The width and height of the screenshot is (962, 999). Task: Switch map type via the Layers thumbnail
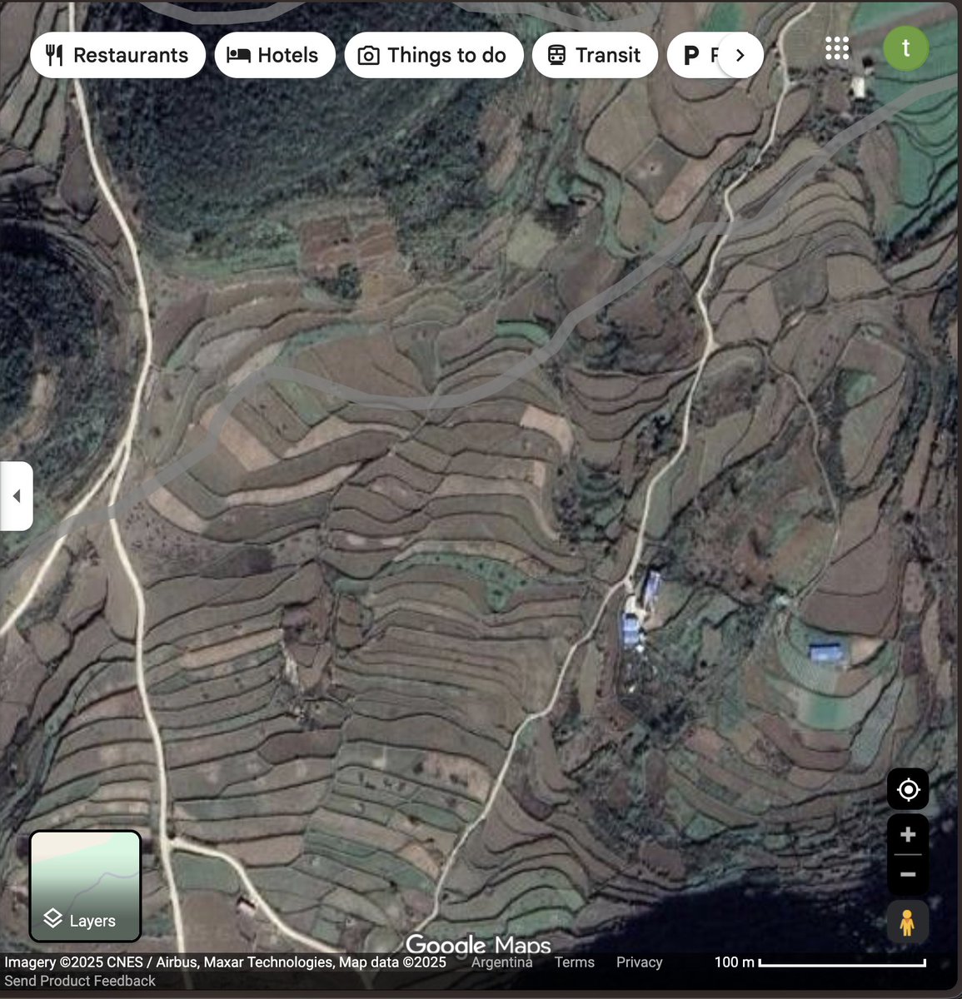[x=85, y=886]
